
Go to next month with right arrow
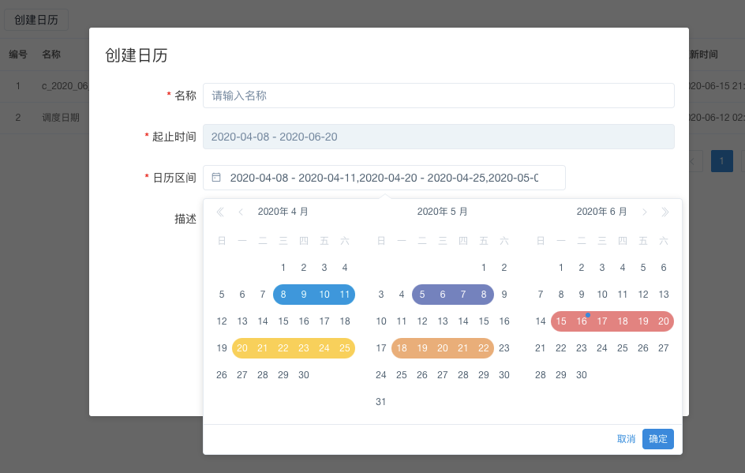[644, 212]
